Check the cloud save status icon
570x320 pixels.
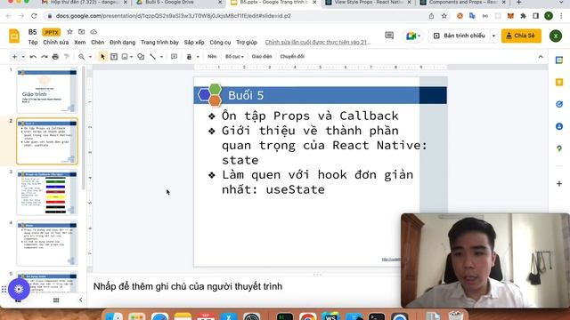[x=94, y=32]
